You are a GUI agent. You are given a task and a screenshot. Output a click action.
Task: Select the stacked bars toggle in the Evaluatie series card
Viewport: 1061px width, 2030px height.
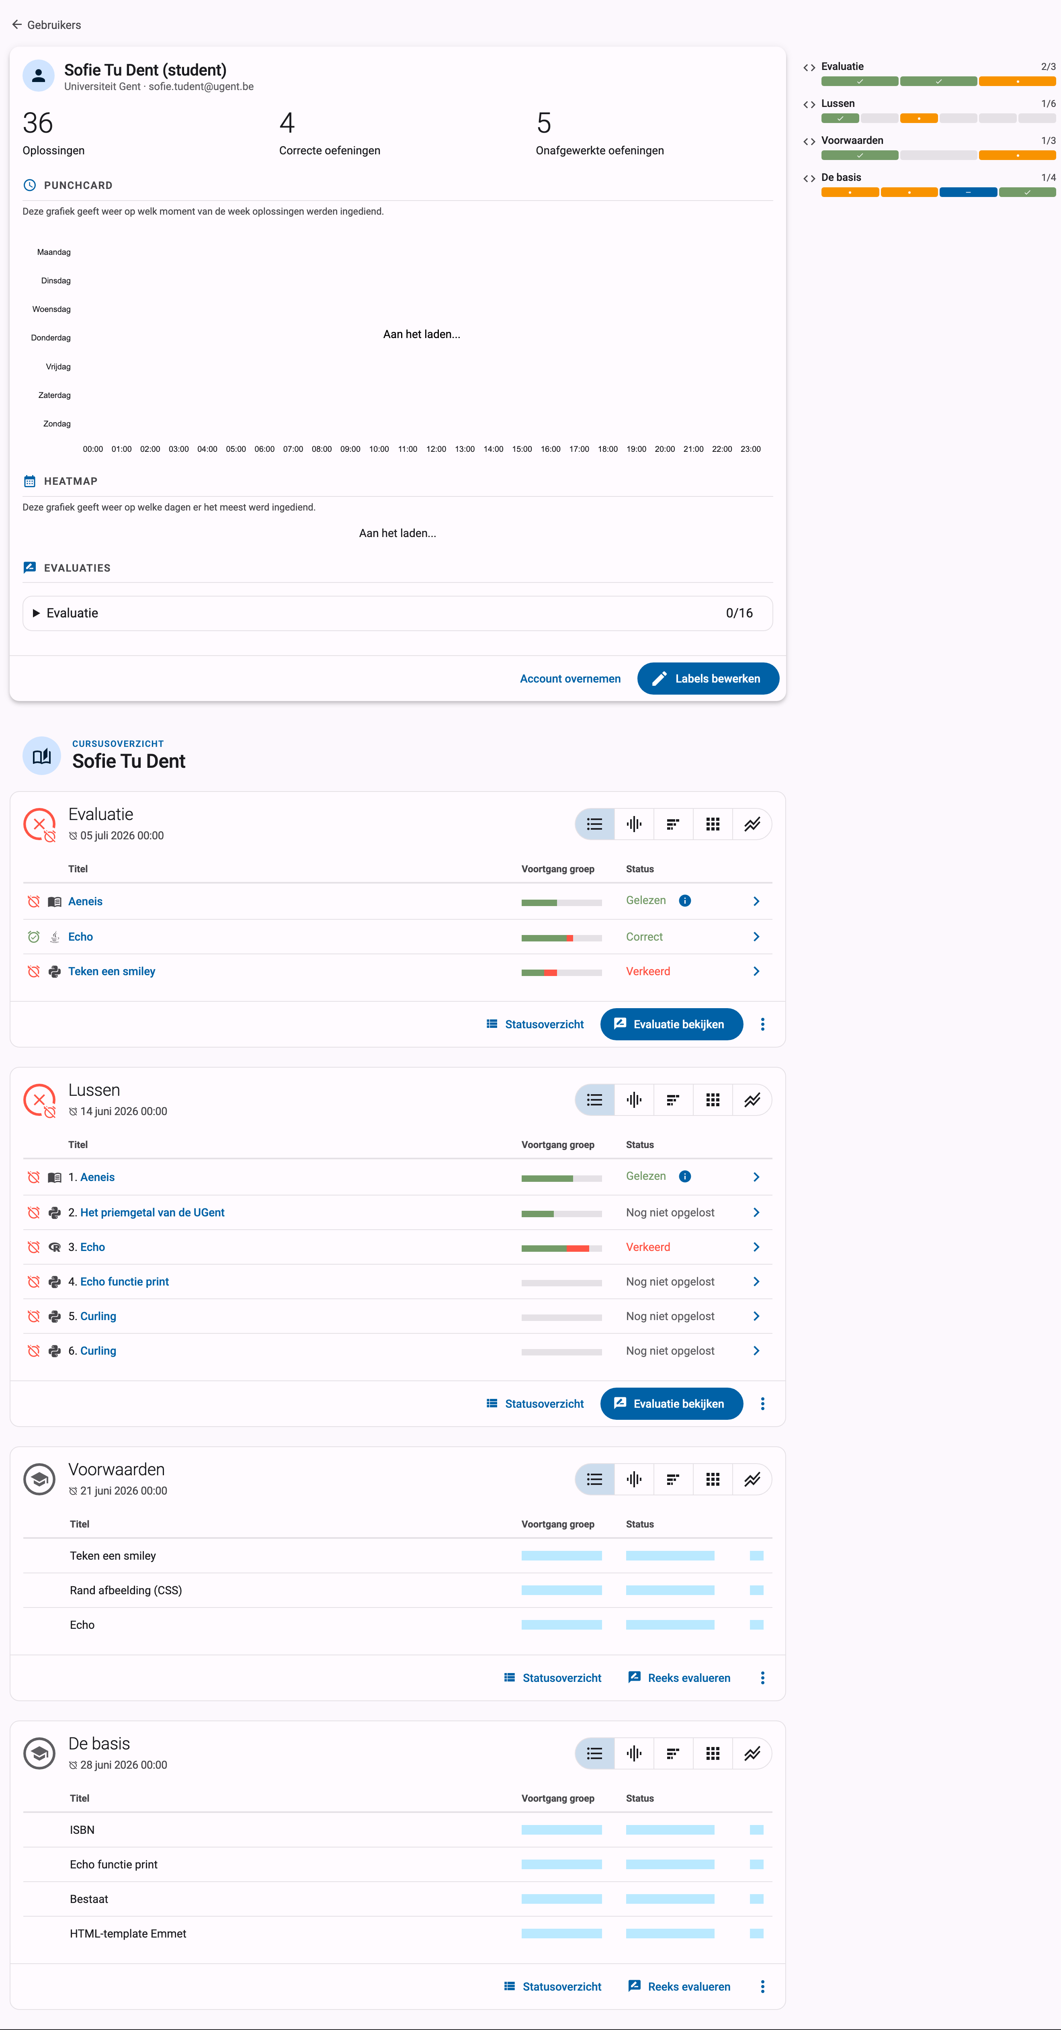674,824
